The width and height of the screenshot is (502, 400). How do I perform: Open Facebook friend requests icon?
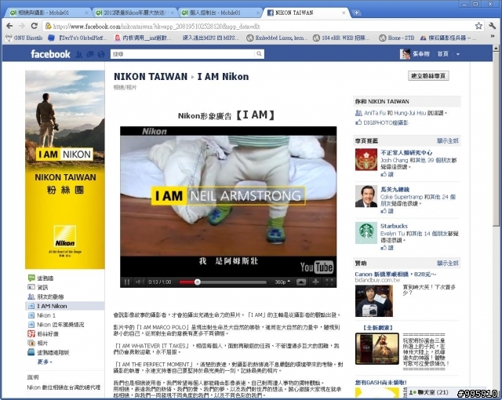79,54
